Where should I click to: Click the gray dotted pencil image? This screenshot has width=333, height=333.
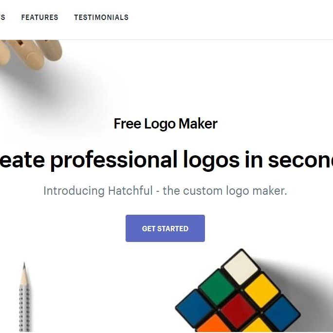[x=25, y=297]
